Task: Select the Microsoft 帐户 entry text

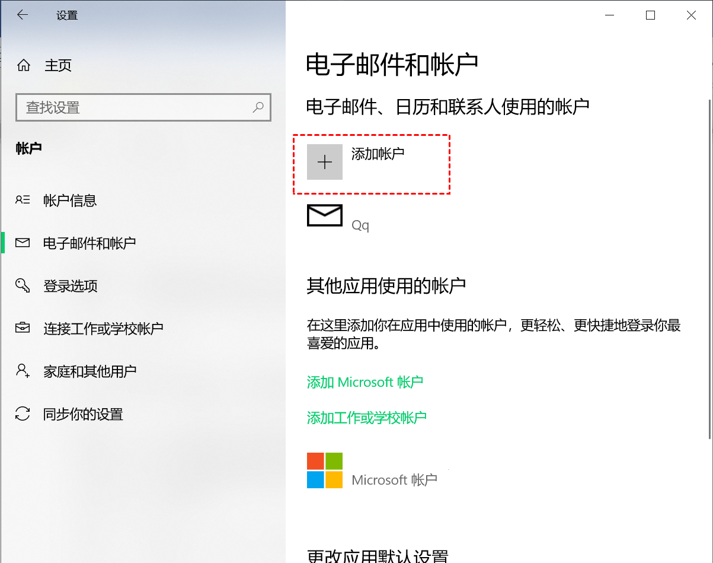Action: (x=394, y=480)
